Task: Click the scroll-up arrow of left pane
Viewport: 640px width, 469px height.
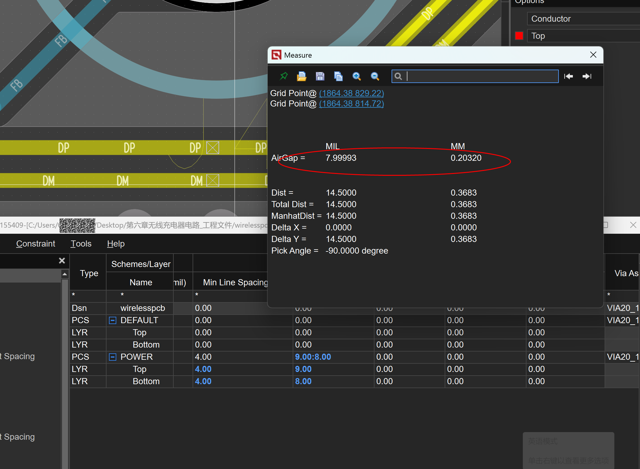Action: click(65, 274)
